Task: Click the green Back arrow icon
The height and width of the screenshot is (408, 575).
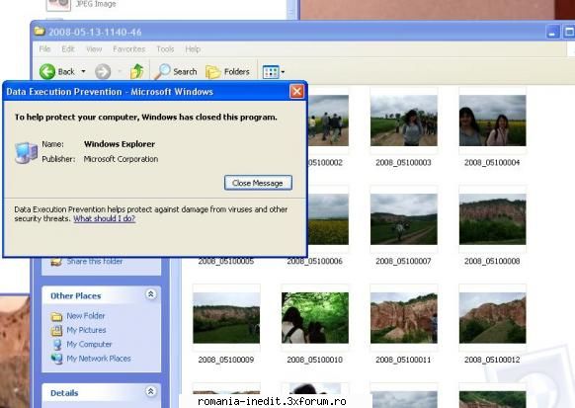Action: coord(47,71)
